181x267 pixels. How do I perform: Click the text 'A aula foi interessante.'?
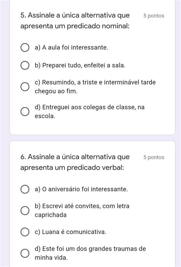[x=75, y=48]
